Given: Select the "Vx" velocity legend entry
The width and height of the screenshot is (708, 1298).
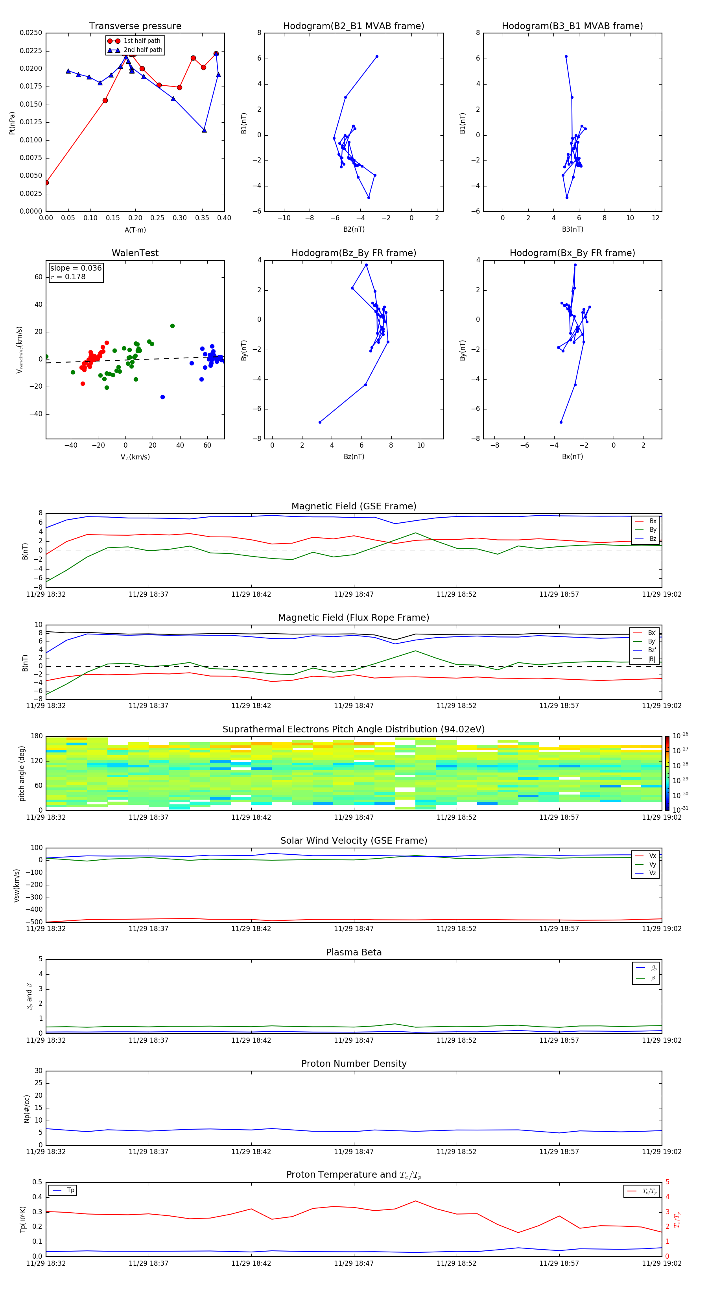Looking at the screenshot, I should point(645,855).
